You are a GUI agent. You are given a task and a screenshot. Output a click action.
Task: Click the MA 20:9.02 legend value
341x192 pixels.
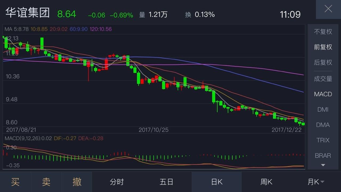(59, 29)
